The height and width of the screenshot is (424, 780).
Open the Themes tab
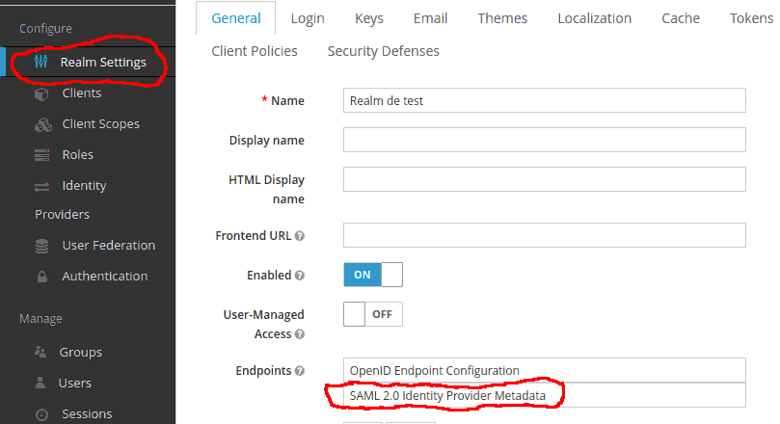click(502, 18)
